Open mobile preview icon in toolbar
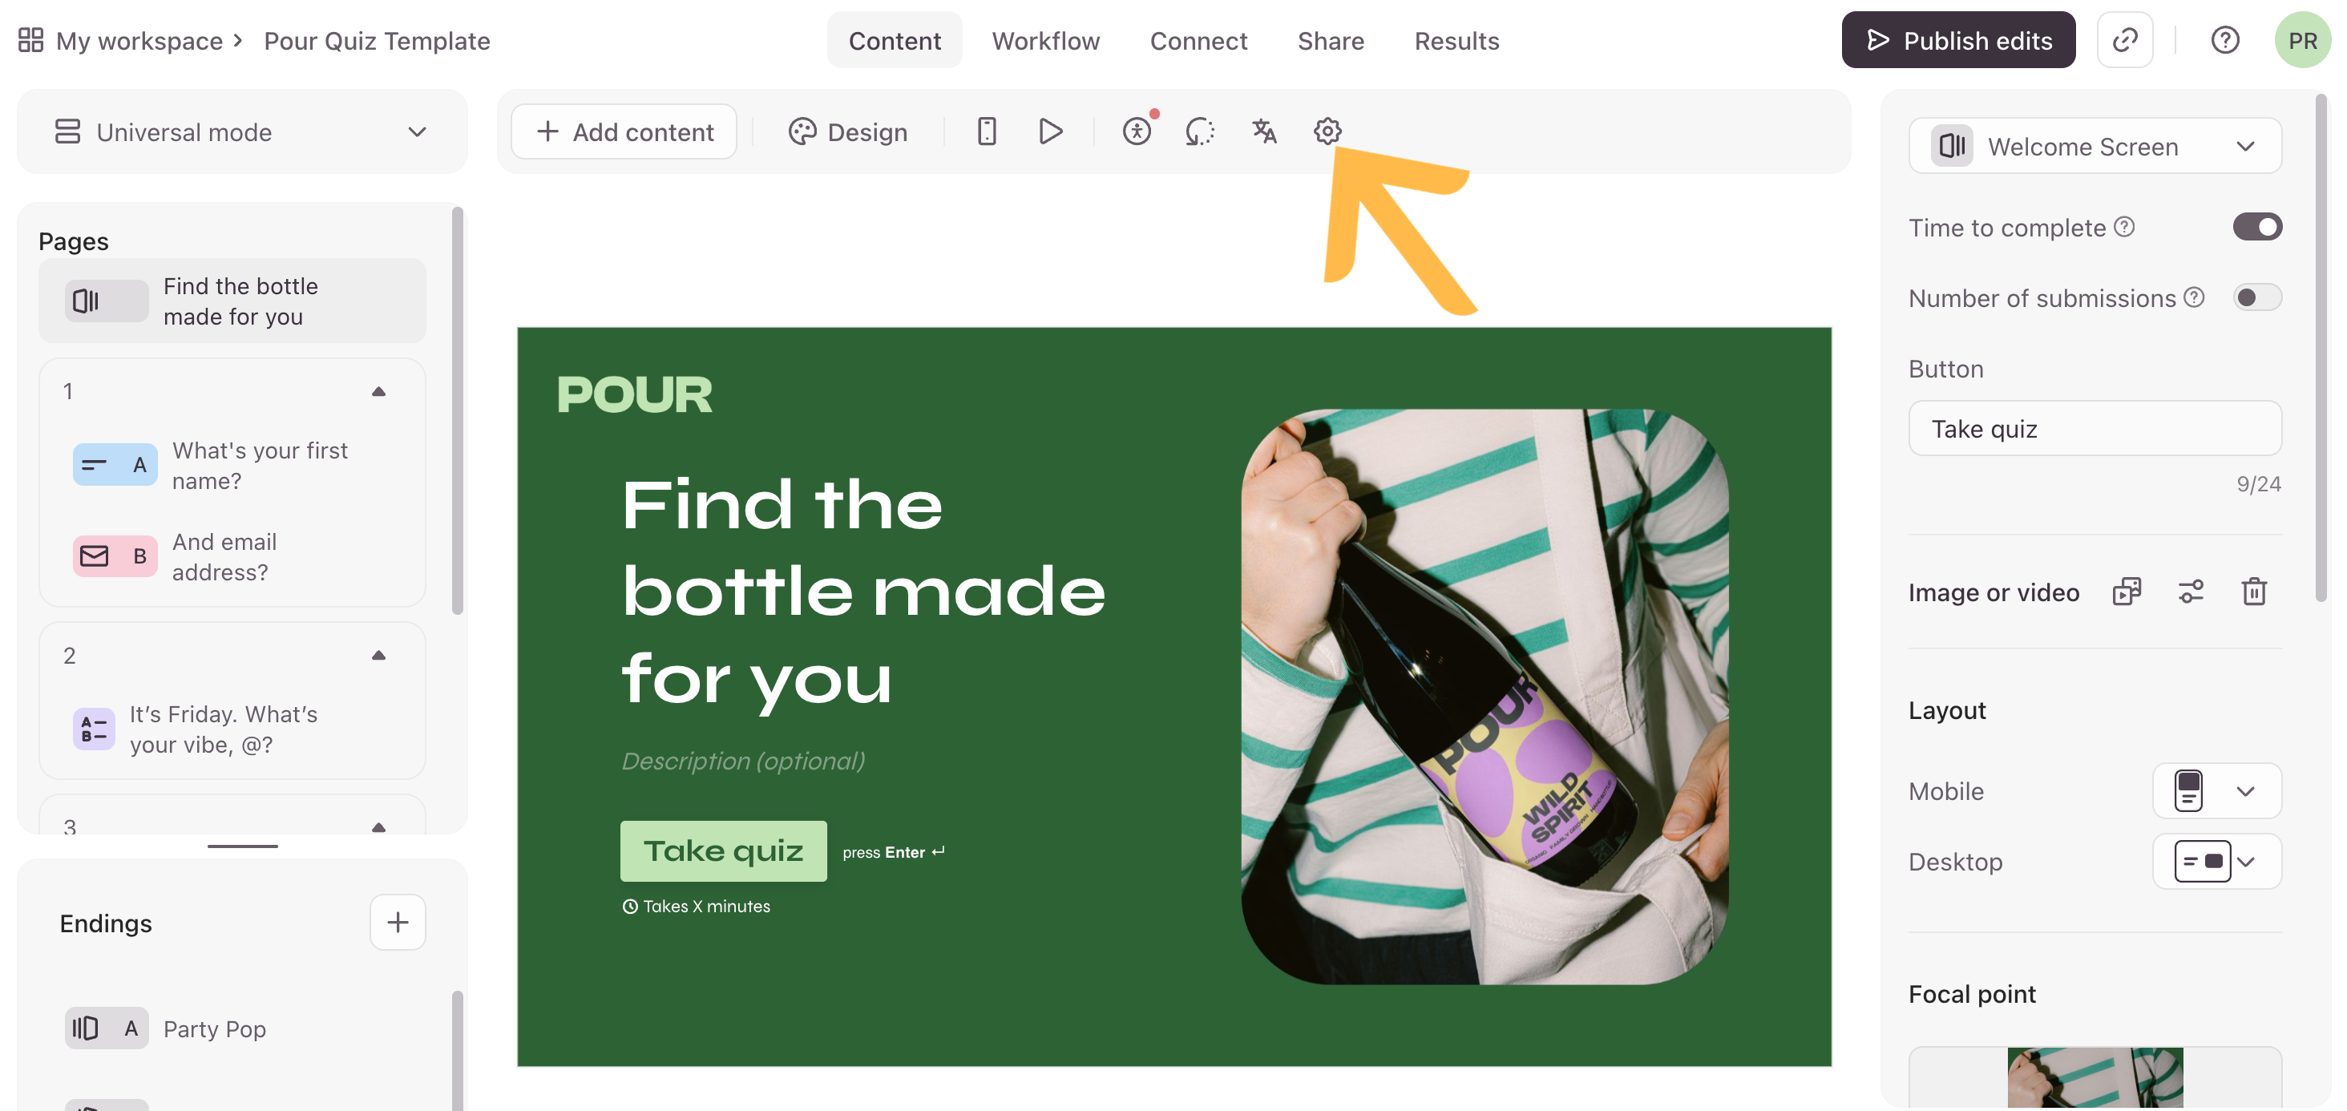This screenshot has width=2347, height=1111. click(x=987, y=131)
